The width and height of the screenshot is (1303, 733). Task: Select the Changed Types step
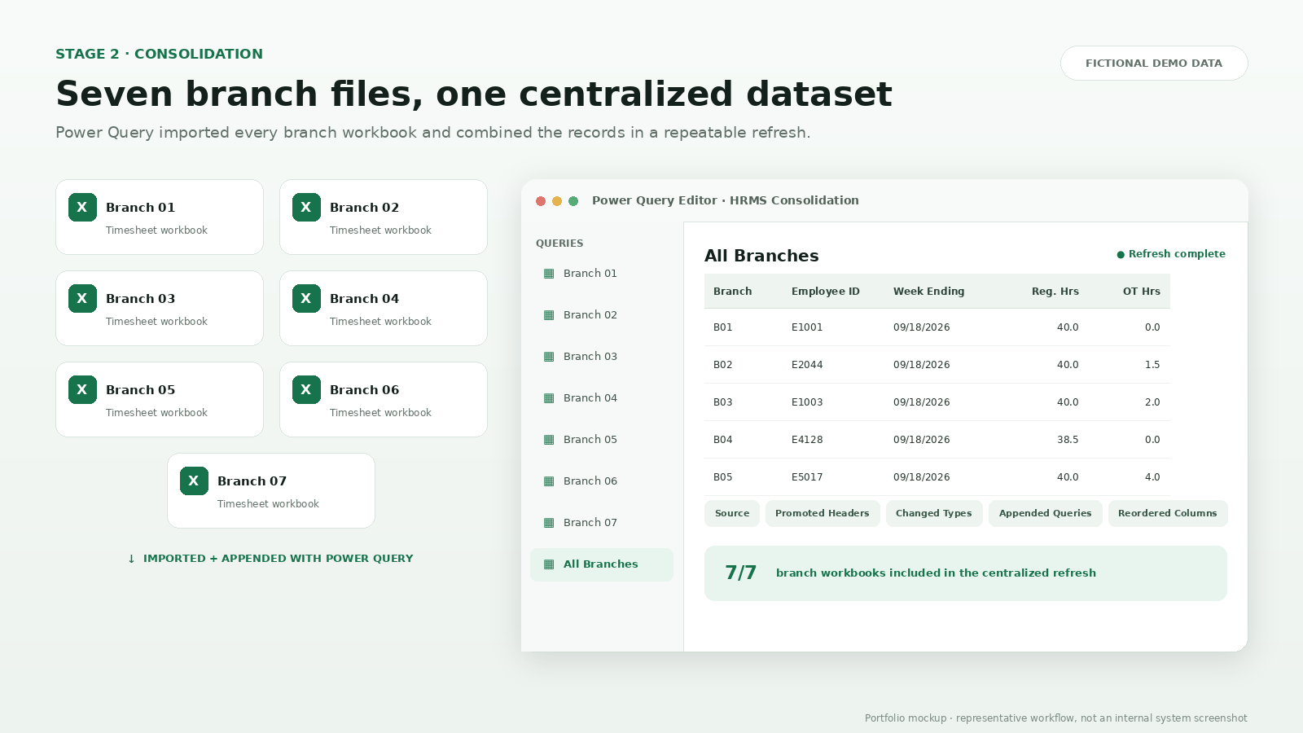934,513
